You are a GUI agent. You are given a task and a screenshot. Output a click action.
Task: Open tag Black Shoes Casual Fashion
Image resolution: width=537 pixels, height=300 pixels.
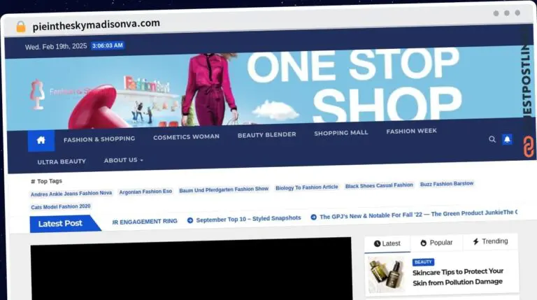[x=379, y=185]
